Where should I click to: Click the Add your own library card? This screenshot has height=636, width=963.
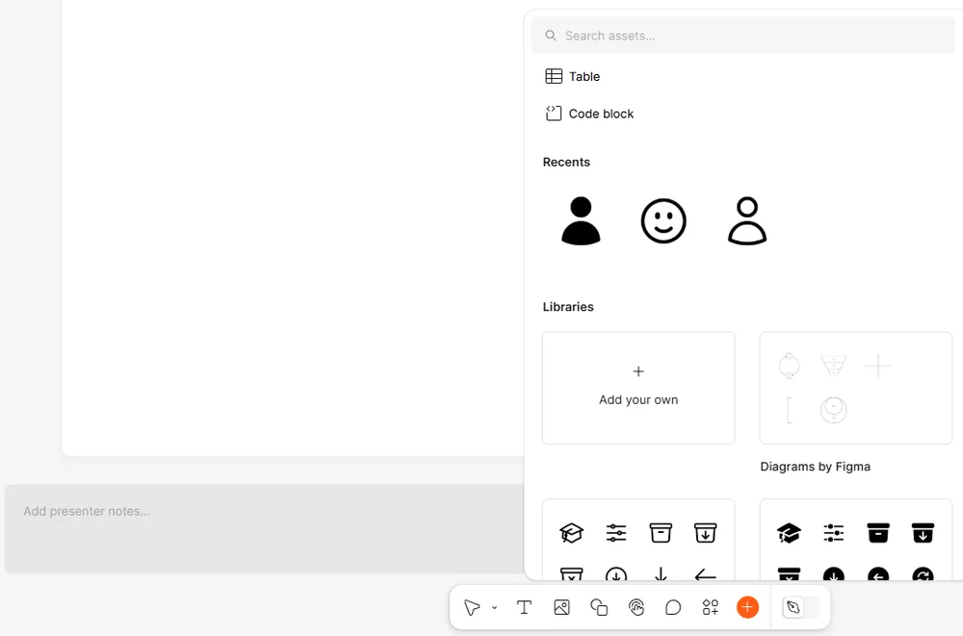click(x=638, y=388)
